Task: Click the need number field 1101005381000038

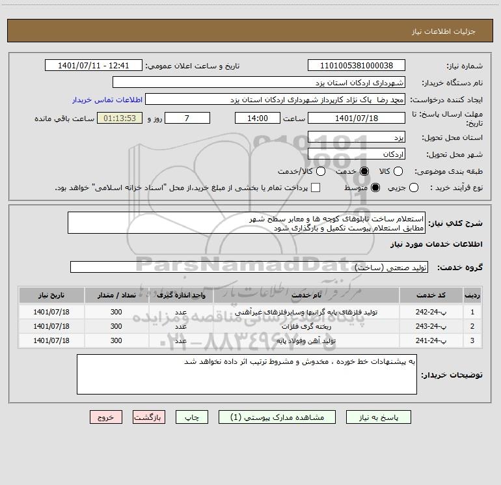Action: click(x=357, y=65)
